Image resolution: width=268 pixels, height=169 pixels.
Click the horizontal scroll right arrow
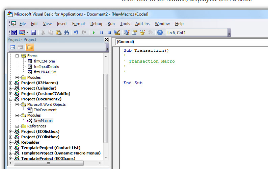point(100,163)
